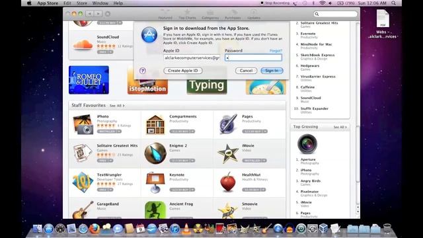Switch to the Categories tab

(210, 15)
